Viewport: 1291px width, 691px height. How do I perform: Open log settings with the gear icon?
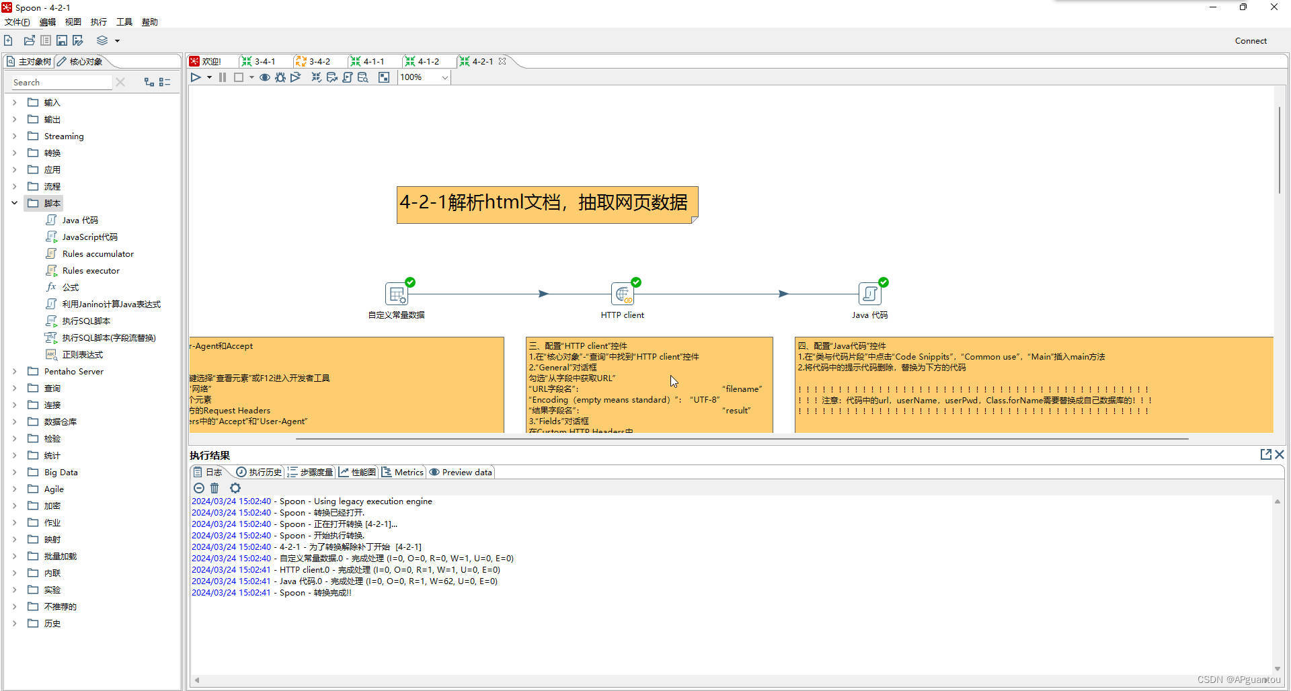(235, 488)
